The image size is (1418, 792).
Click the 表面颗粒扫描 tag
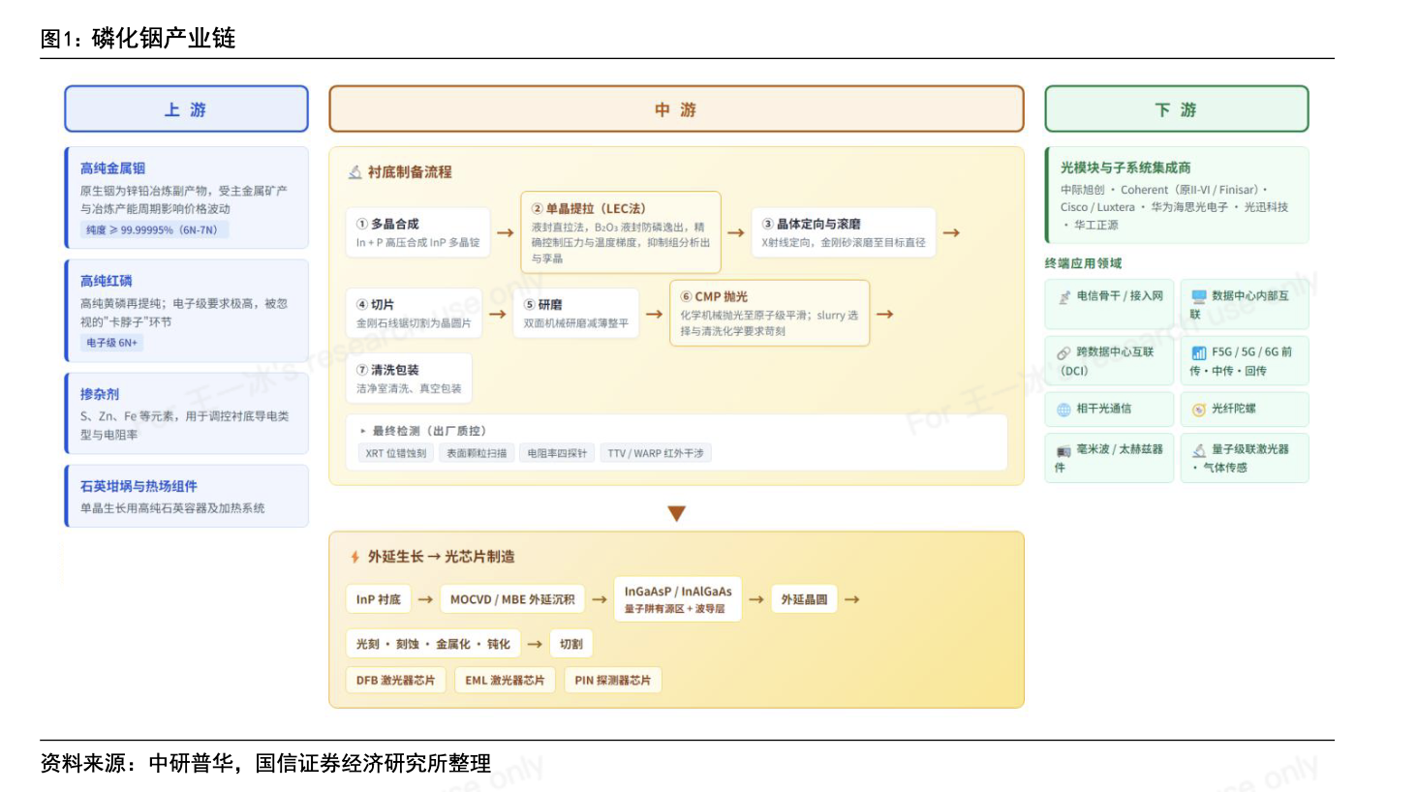477,453
